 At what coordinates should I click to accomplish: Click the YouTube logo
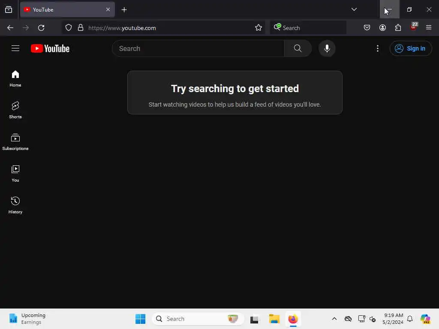50,48
